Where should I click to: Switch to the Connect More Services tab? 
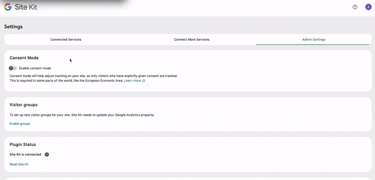pos(192,39)
